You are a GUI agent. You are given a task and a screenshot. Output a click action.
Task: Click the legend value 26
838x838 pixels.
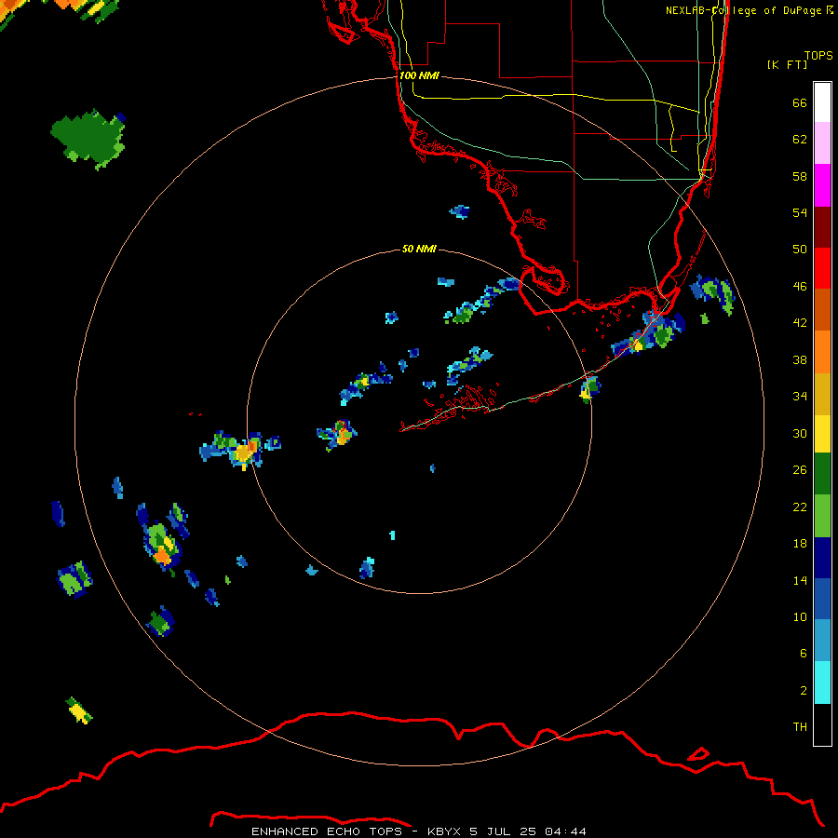click(800, 470)
